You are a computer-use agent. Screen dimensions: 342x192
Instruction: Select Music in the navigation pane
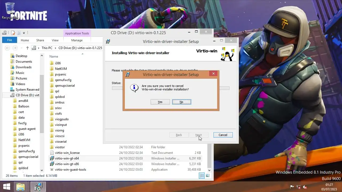click(x=20, y=73)
